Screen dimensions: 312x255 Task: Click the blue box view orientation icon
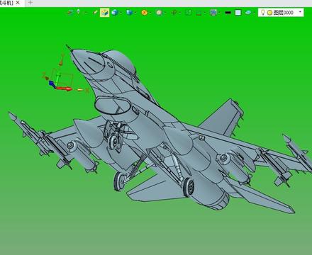click(129, 13)
